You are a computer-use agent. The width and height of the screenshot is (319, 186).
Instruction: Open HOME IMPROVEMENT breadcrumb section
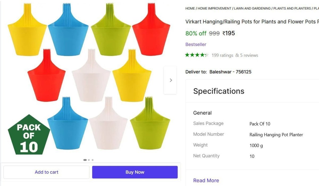[x=215, y=8]
